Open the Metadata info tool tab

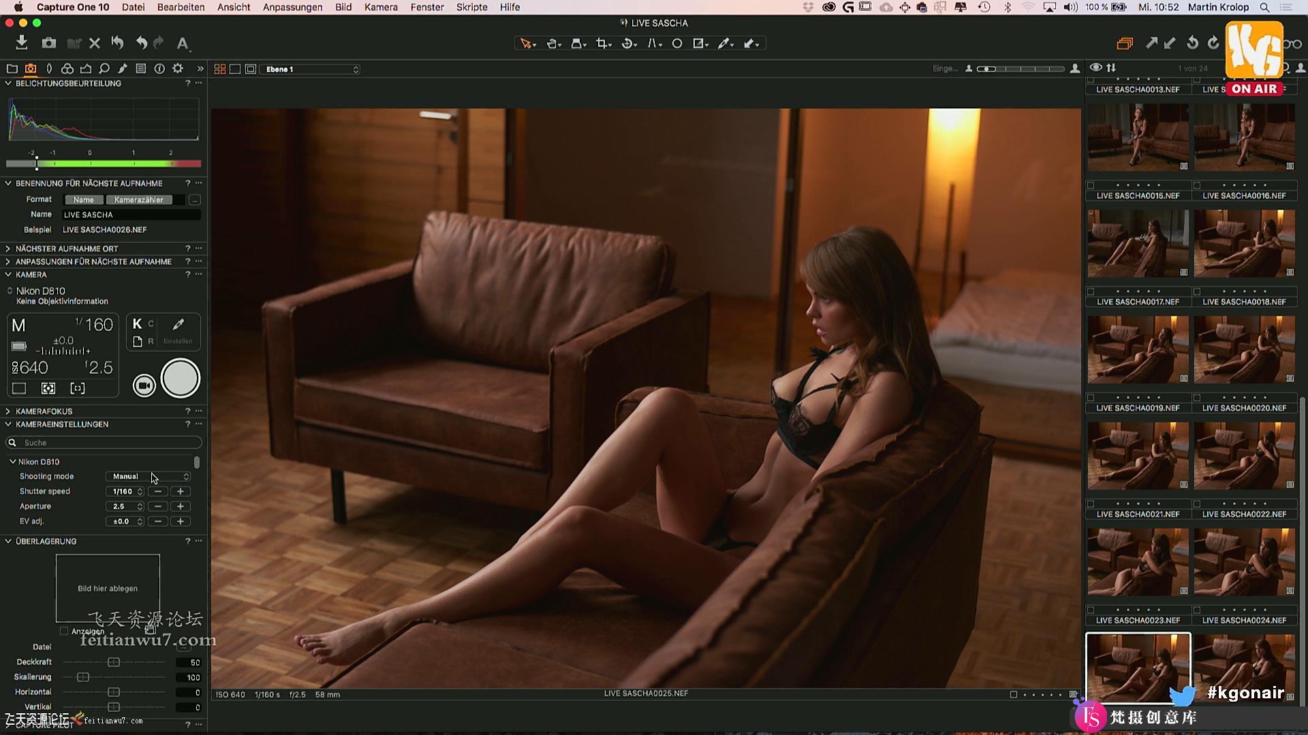tap(159, 69)
